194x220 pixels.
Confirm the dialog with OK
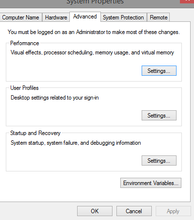pos(95,211)
